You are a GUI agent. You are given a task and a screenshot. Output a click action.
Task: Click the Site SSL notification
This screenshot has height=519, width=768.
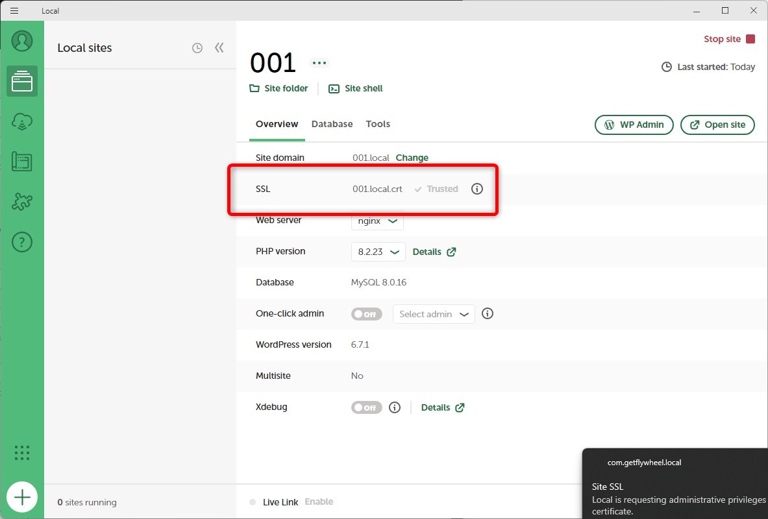[x=675, y=484]
